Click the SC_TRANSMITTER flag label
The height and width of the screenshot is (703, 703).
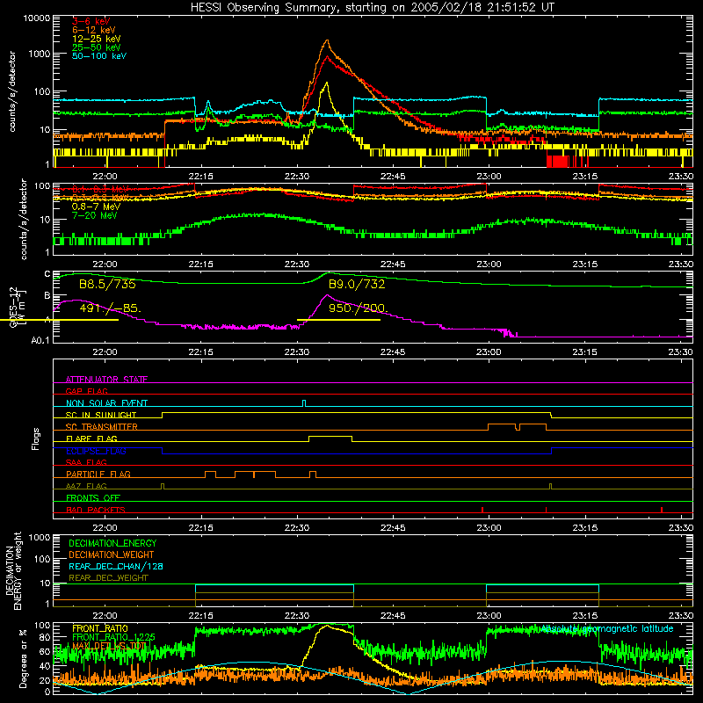point(102,427)
